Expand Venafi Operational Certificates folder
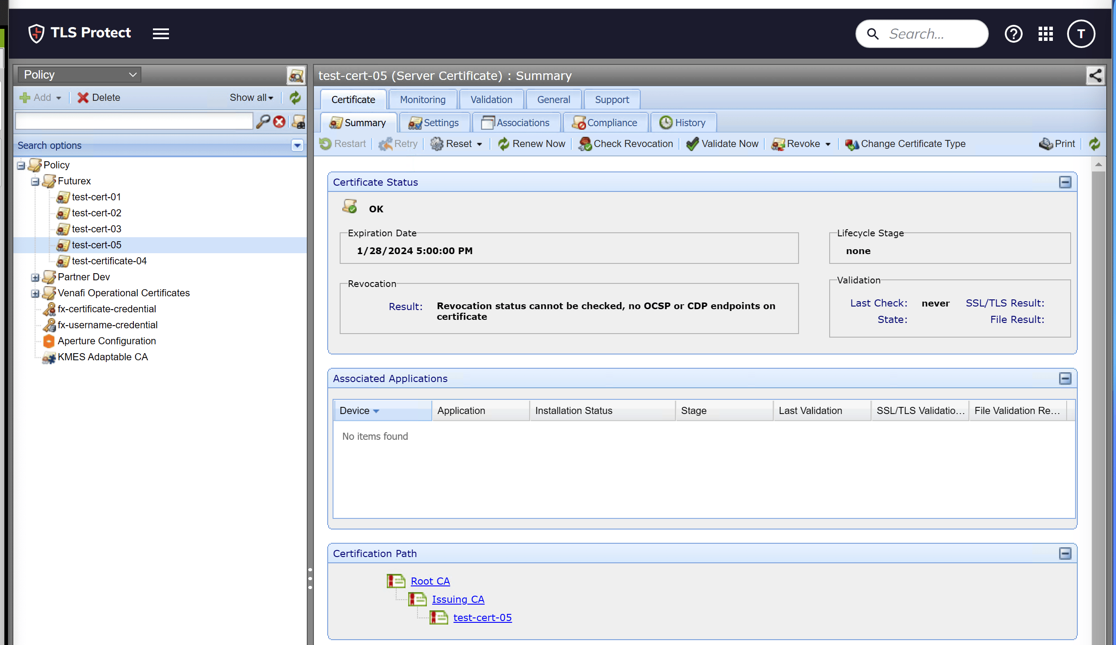1116x645 pixels. pyautogui.click(x=35, y=294)
